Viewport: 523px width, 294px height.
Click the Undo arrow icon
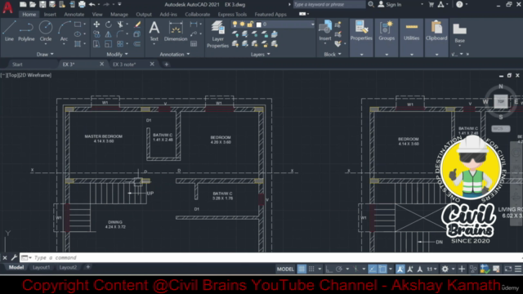[x=92, y=4]
